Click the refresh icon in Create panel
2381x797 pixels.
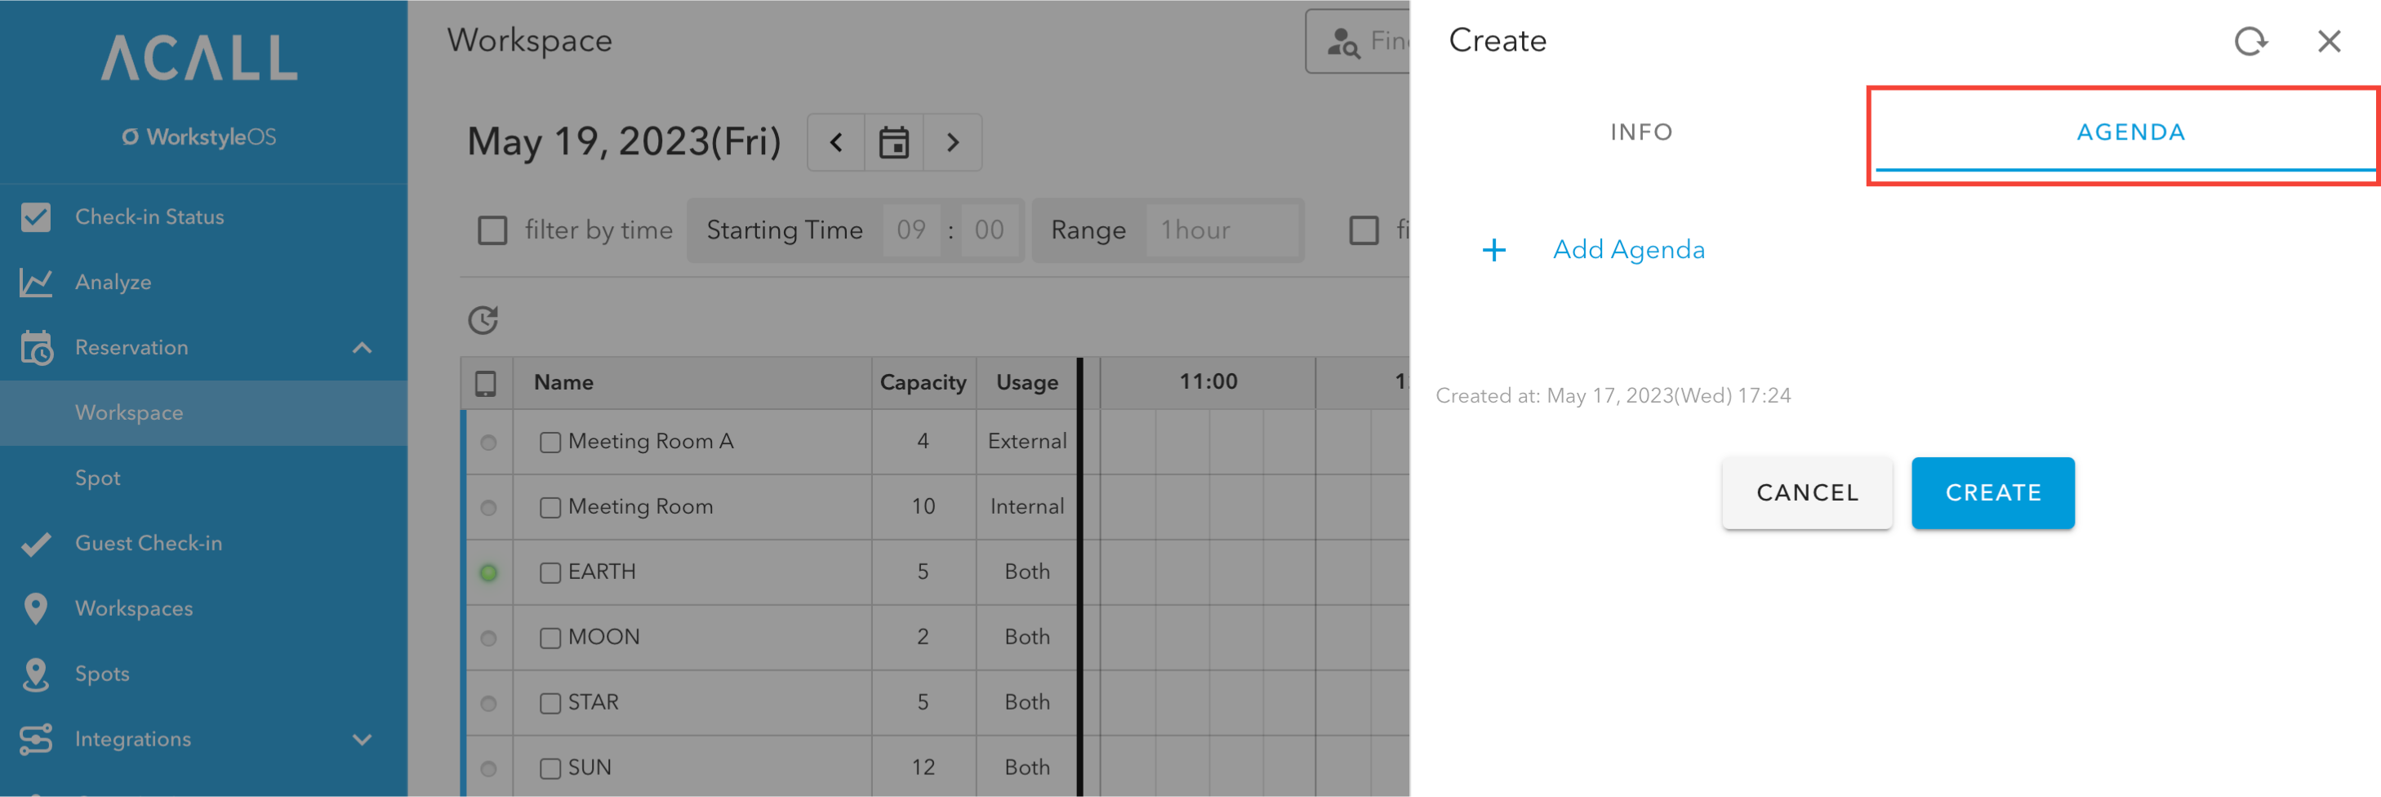coord(2250,41)
